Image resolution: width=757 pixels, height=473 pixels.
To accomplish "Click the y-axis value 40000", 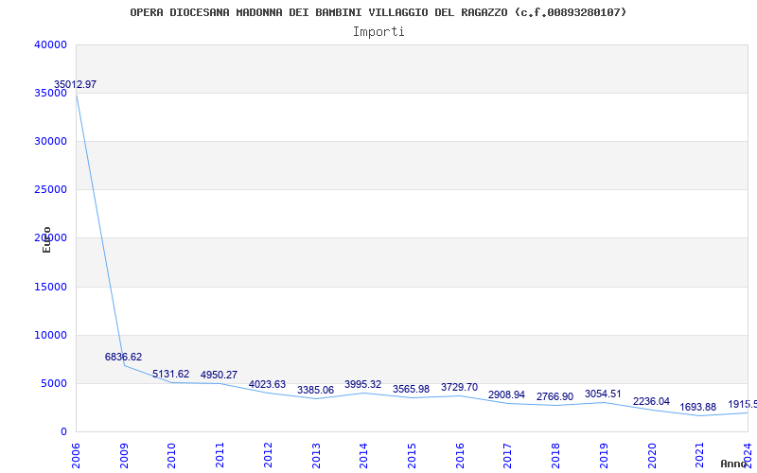I will click(50, 44).
